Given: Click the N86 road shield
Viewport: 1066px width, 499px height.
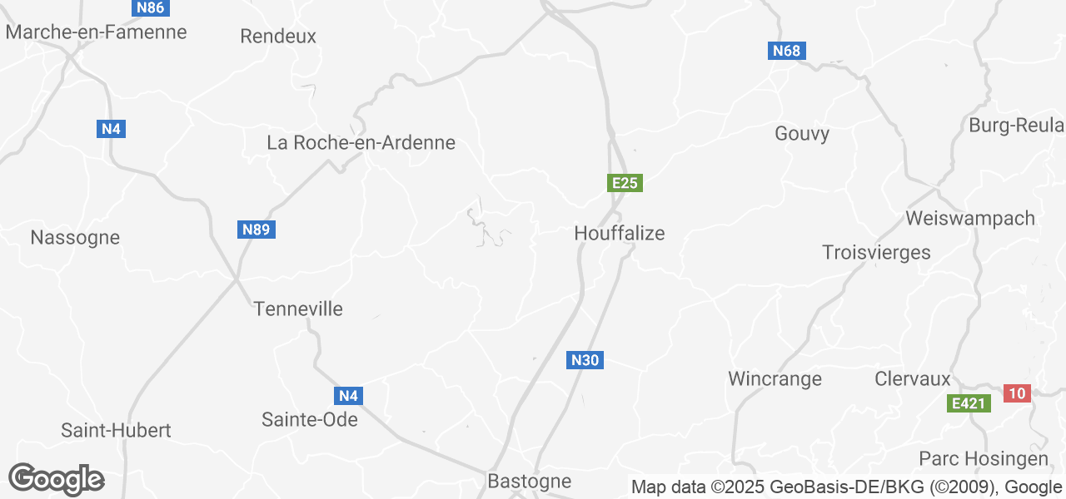Looking at the screenshot, I should (x=152, y=7).
